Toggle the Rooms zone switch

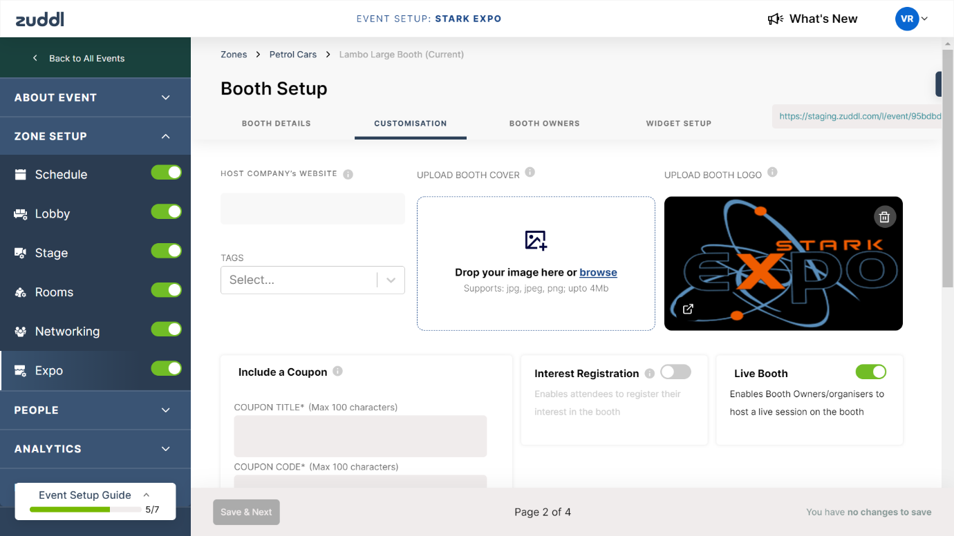tap(167, 289)
